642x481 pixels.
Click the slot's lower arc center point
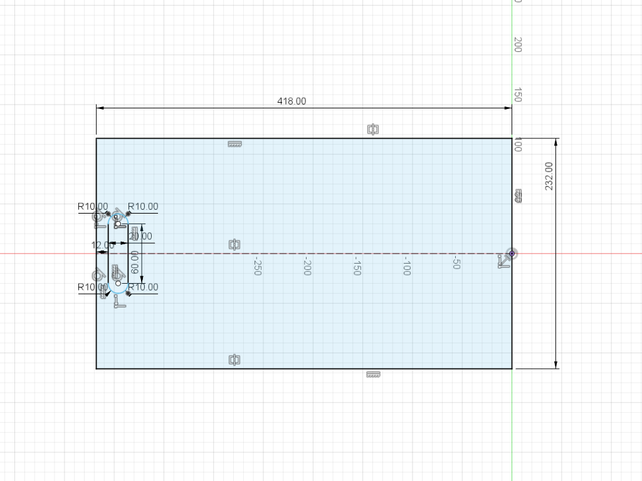(x=118, y=283)
